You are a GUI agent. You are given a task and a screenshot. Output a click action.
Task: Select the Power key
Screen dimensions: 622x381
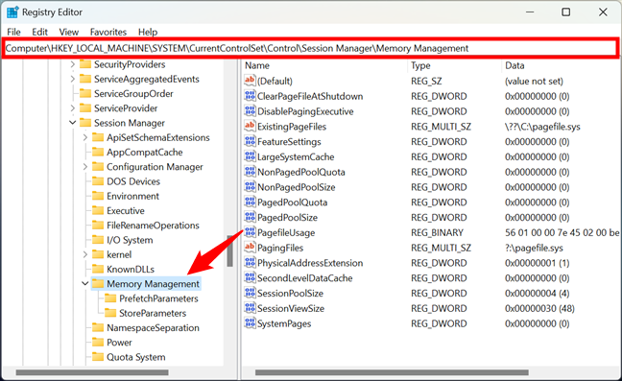click(x=119, y=343)
